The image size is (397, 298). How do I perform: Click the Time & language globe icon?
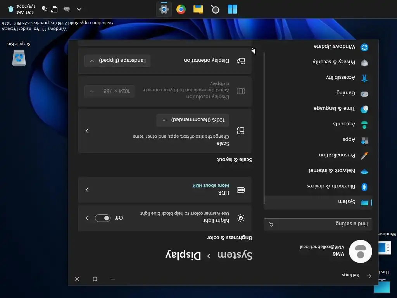pos(364,109)
